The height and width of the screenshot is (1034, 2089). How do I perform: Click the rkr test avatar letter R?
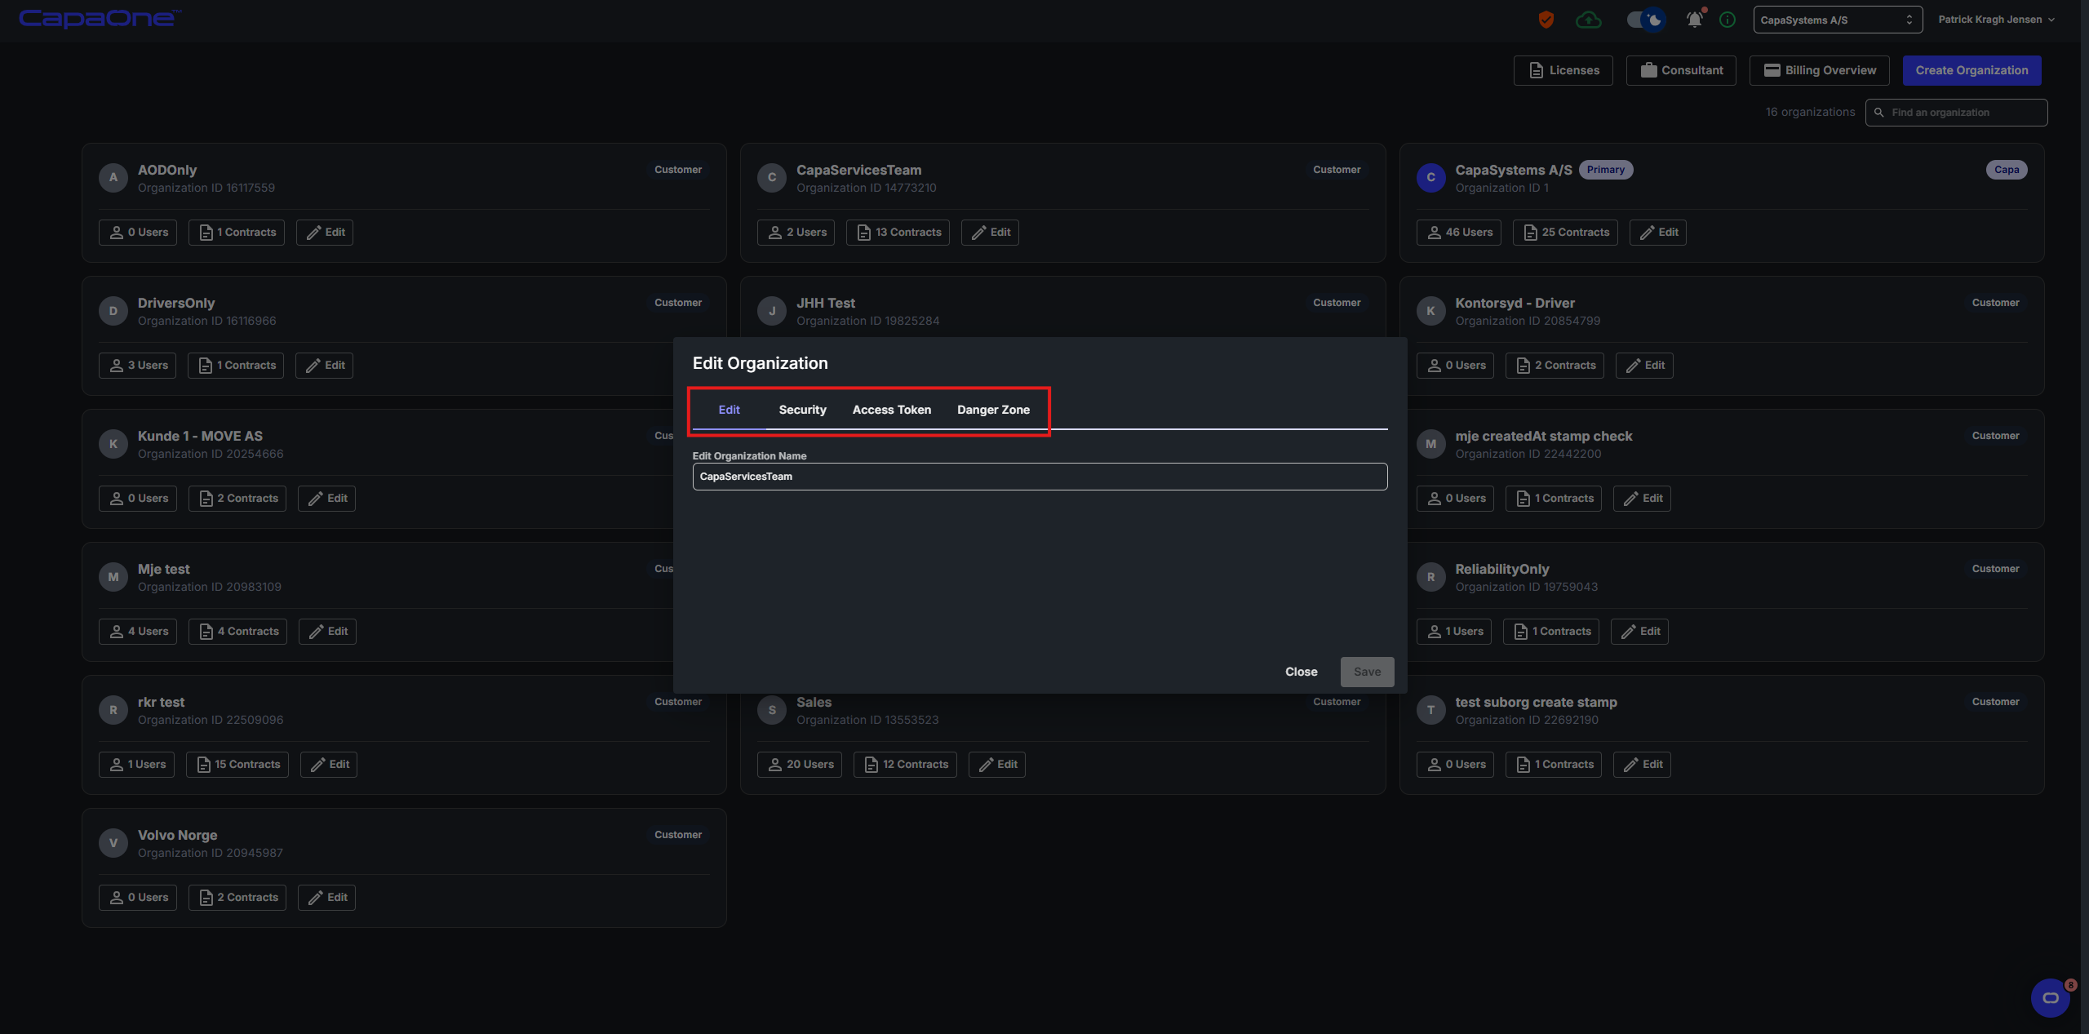[x=113, y=710]
